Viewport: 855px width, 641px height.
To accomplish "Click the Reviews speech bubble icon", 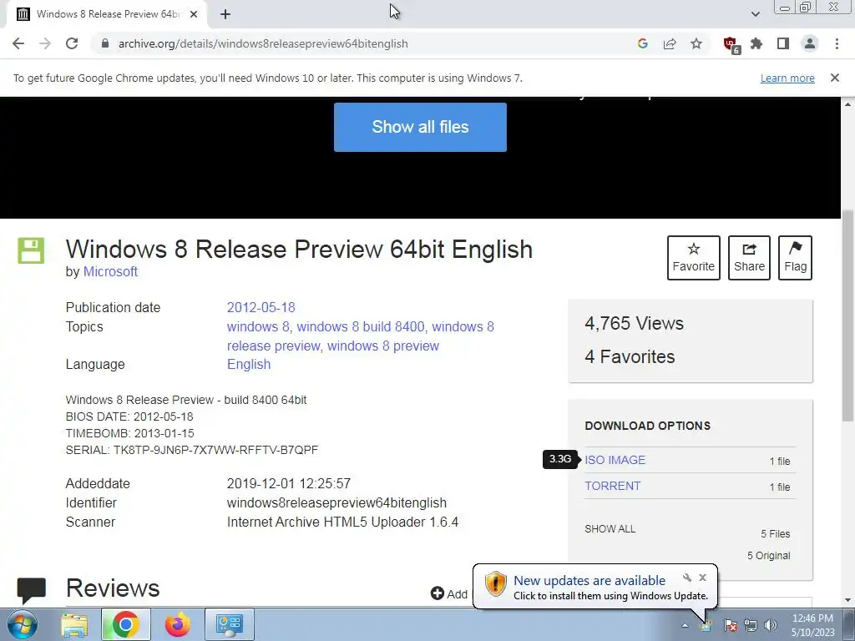I will pyautogui.click(x=31, y=590).
